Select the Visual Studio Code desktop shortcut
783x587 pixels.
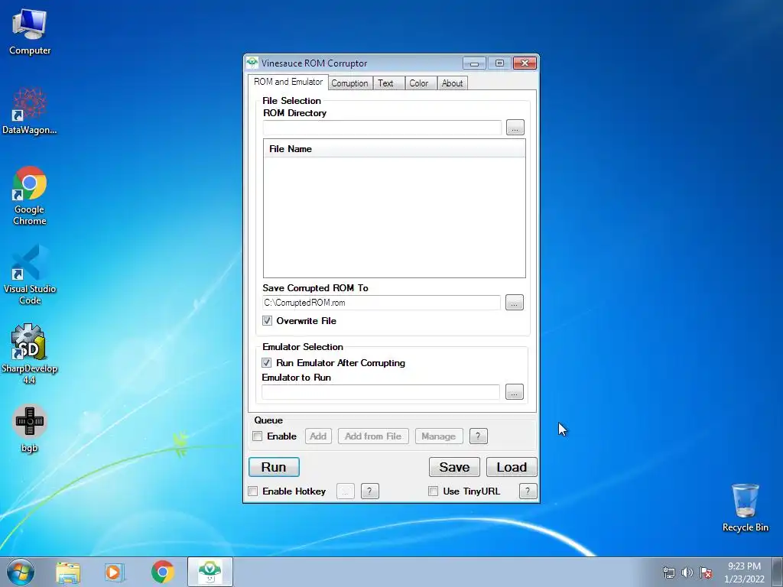pyautogui.click(x=30, y=274)
